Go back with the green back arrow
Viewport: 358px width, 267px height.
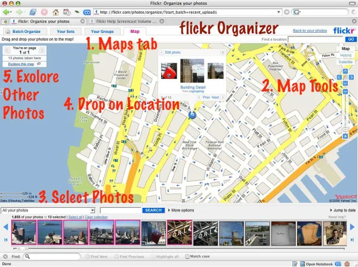tap(6, 12)
